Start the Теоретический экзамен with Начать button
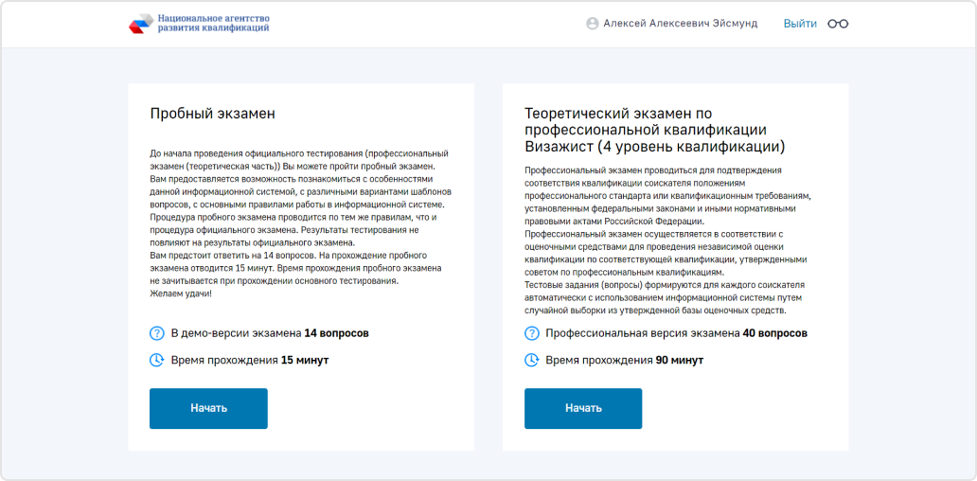 [x=583, y=409]
